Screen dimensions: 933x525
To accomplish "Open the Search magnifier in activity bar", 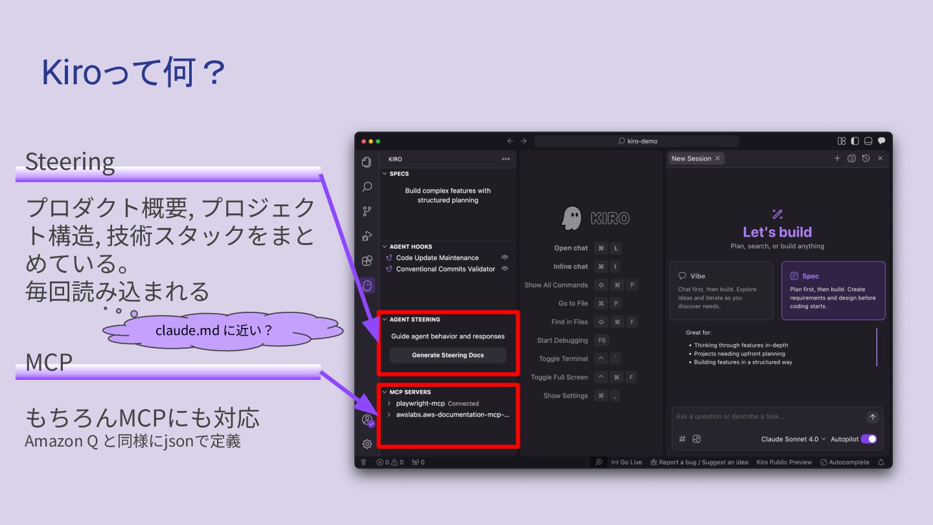I will coord(367,187).
